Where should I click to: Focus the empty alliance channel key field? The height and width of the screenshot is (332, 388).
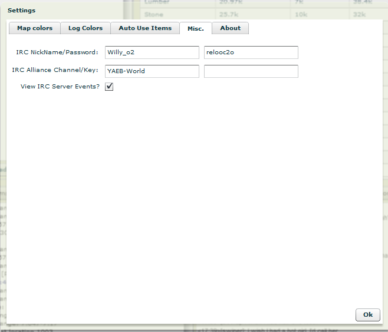click(251, 71)
